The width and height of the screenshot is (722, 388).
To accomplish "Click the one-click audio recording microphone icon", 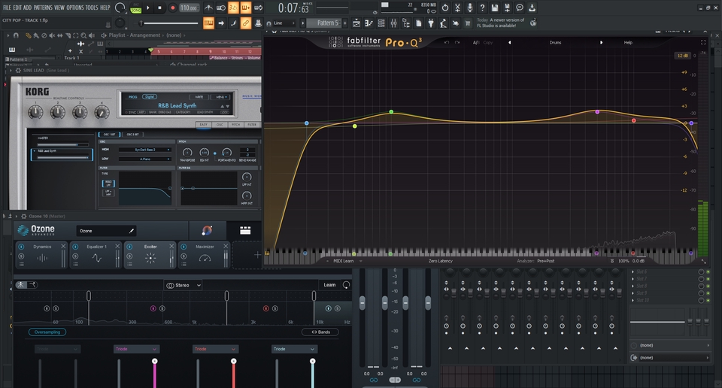I will [469, 8].
